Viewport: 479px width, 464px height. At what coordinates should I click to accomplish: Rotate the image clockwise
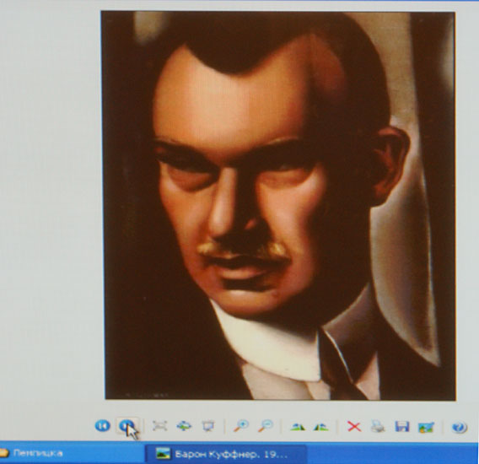point(298,426)
